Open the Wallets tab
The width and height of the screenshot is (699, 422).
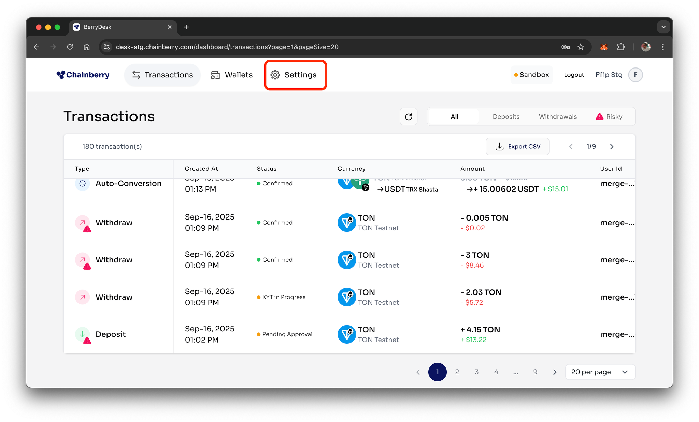point(232,75)
